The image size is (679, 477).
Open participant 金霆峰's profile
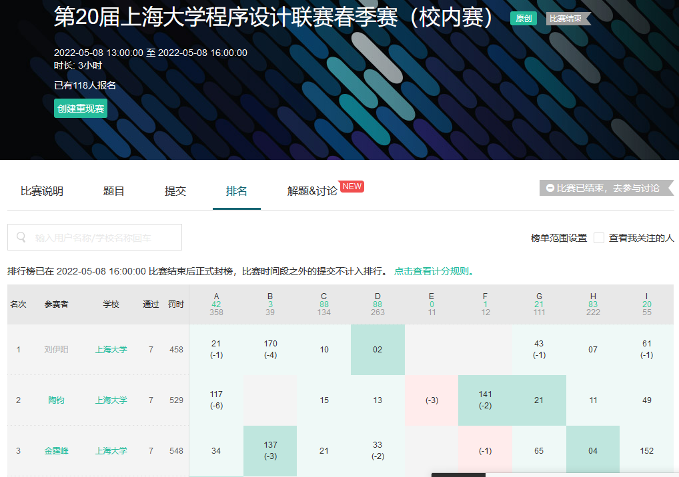(57, 451)
